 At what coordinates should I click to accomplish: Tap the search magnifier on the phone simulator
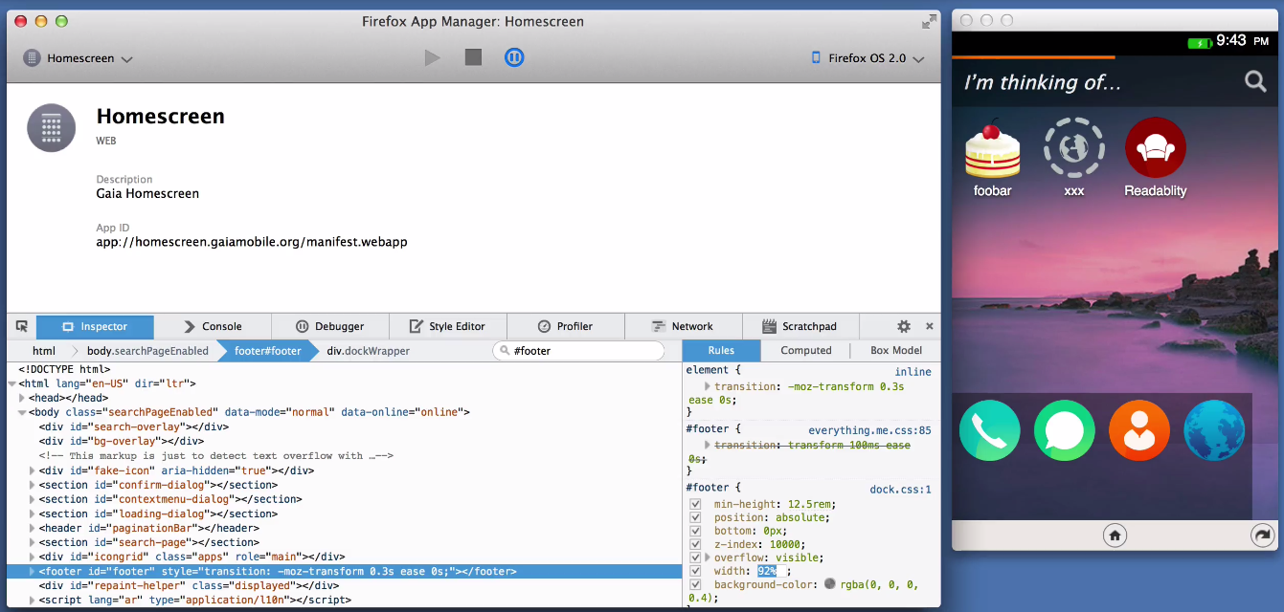pyautogui.click(x=1255, y=82)
